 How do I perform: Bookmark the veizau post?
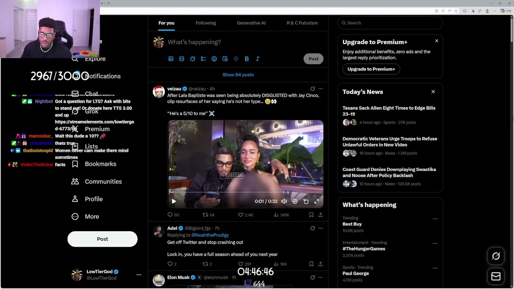(311, 215)
